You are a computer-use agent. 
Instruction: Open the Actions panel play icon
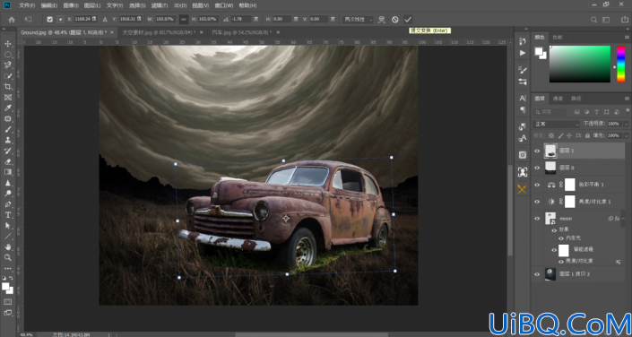click(x=523, y=53)
